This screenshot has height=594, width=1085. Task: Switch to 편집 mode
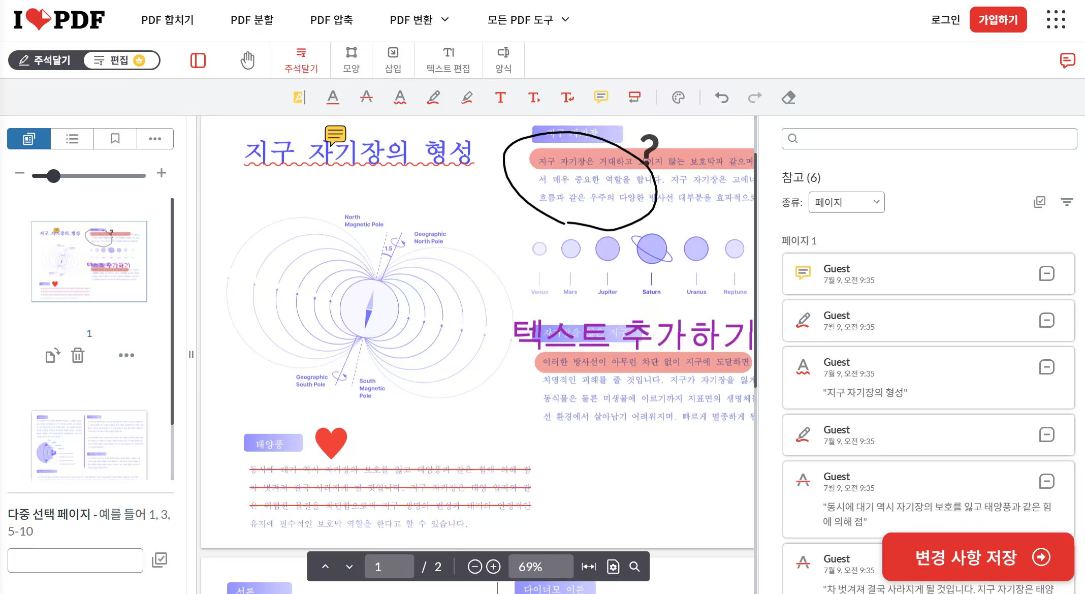(121, 60)
